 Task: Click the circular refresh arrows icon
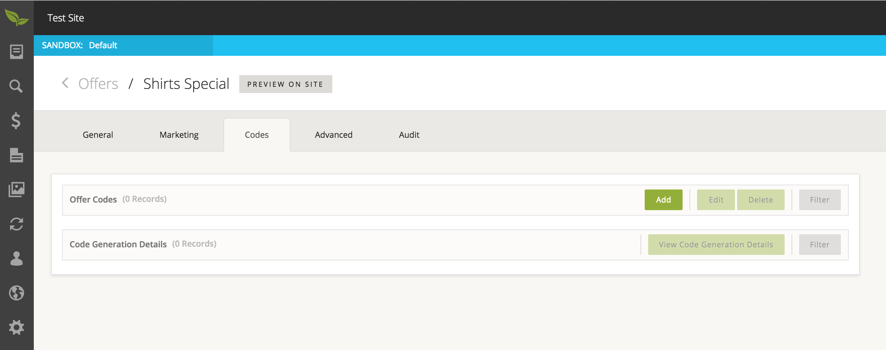click(16, 224)
